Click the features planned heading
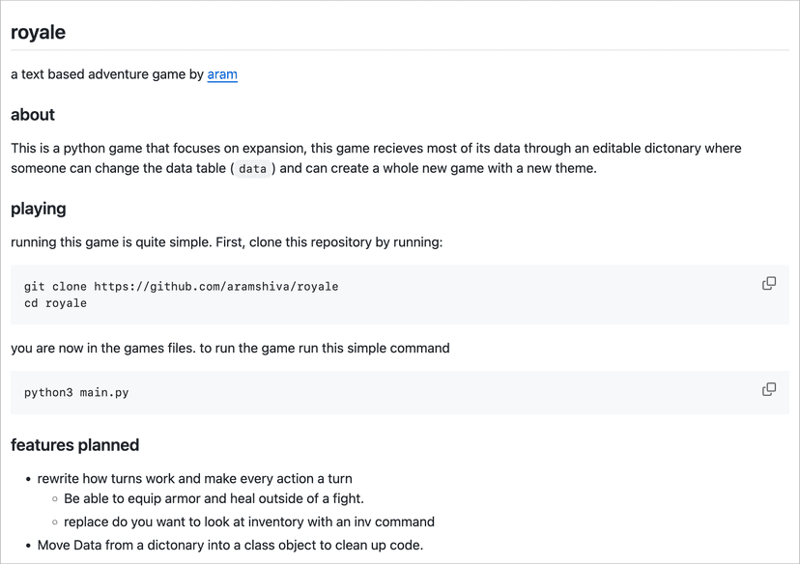 [x=75, y=445]
